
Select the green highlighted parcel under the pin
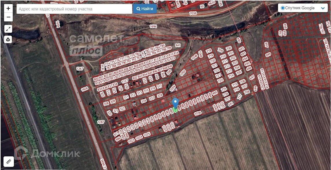tap(175, 110)
